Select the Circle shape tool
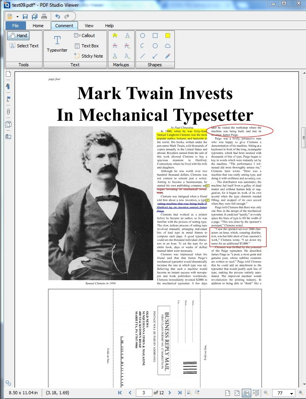 point(143,36)
